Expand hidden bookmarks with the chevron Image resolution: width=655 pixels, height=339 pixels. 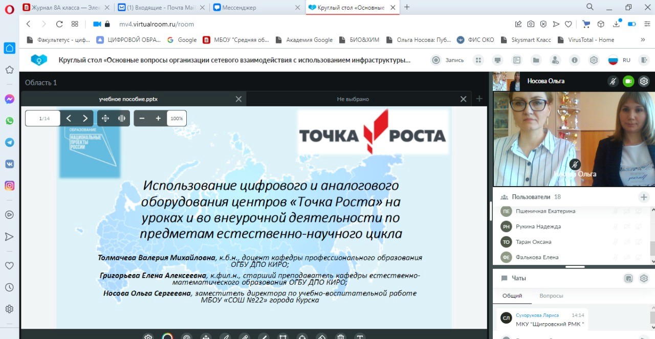tap(643, 40)
